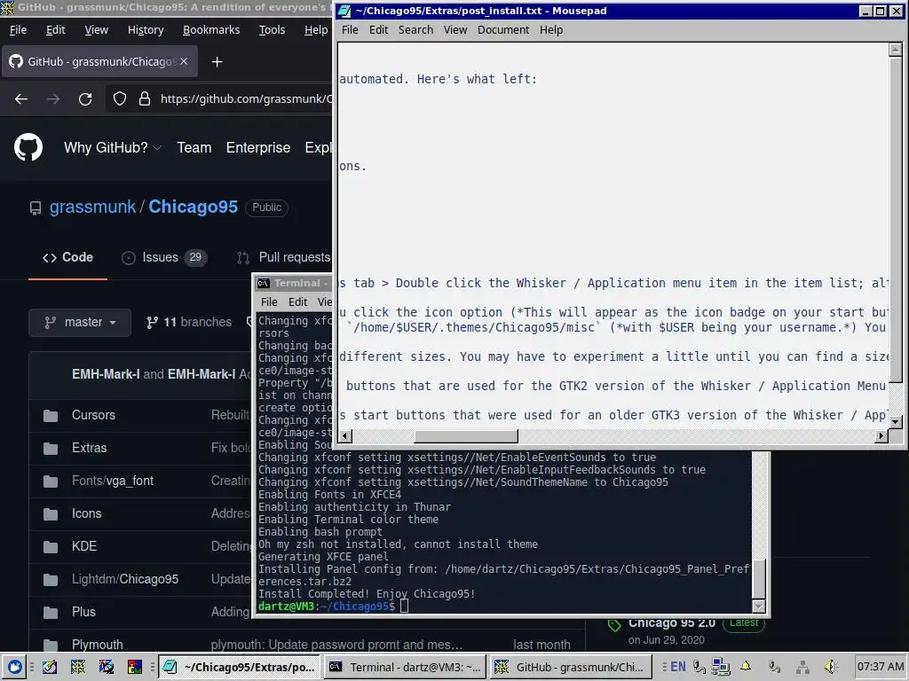Click Mousepad horizontal scrollbar left arrow
Viewport: 909px width, 681px height.
click(345, 435)
